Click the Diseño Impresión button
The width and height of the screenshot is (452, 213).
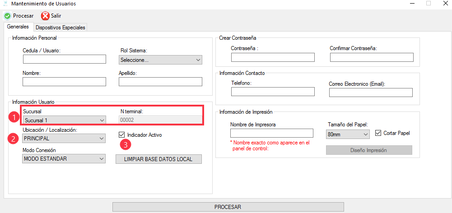(x=369, y=150)
